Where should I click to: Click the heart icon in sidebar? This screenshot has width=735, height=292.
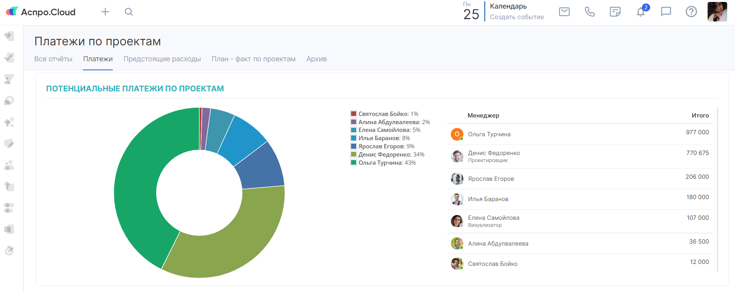point(9,36)
